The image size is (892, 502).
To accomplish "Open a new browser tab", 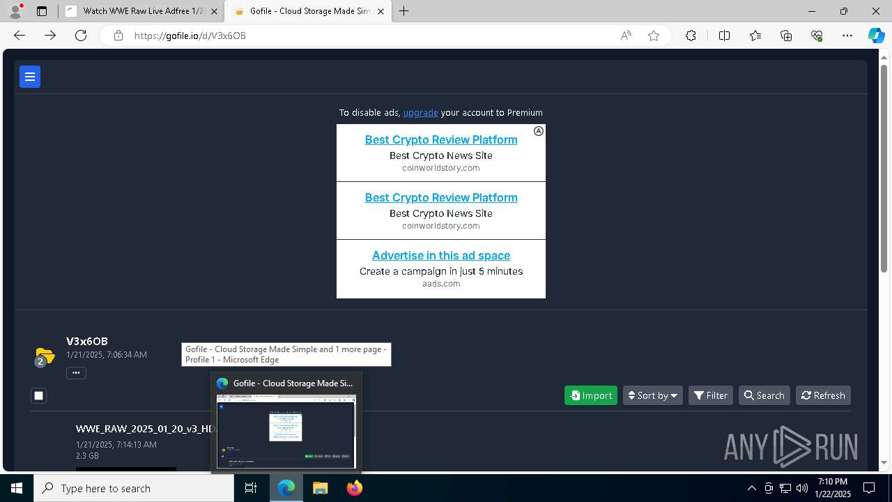I will tap(403, 11).
